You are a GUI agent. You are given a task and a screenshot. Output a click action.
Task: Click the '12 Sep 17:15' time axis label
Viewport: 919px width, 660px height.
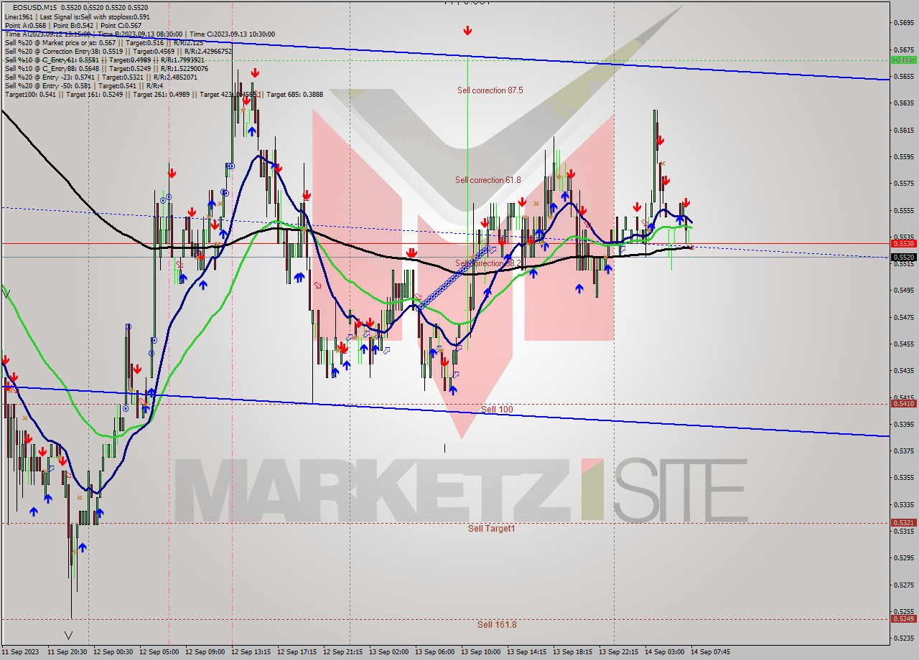(x=297, y=652)
